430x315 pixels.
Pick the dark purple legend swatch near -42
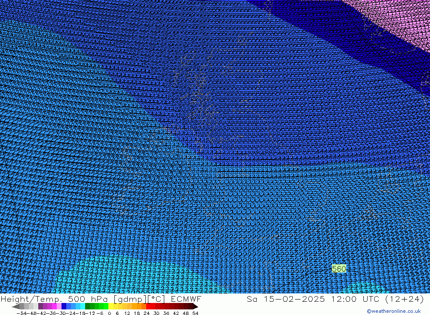pos(40,306)
